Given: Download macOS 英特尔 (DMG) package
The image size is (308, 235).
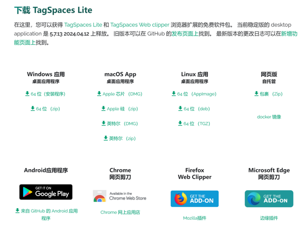Looking at the screenshot, I should point(120,124).
